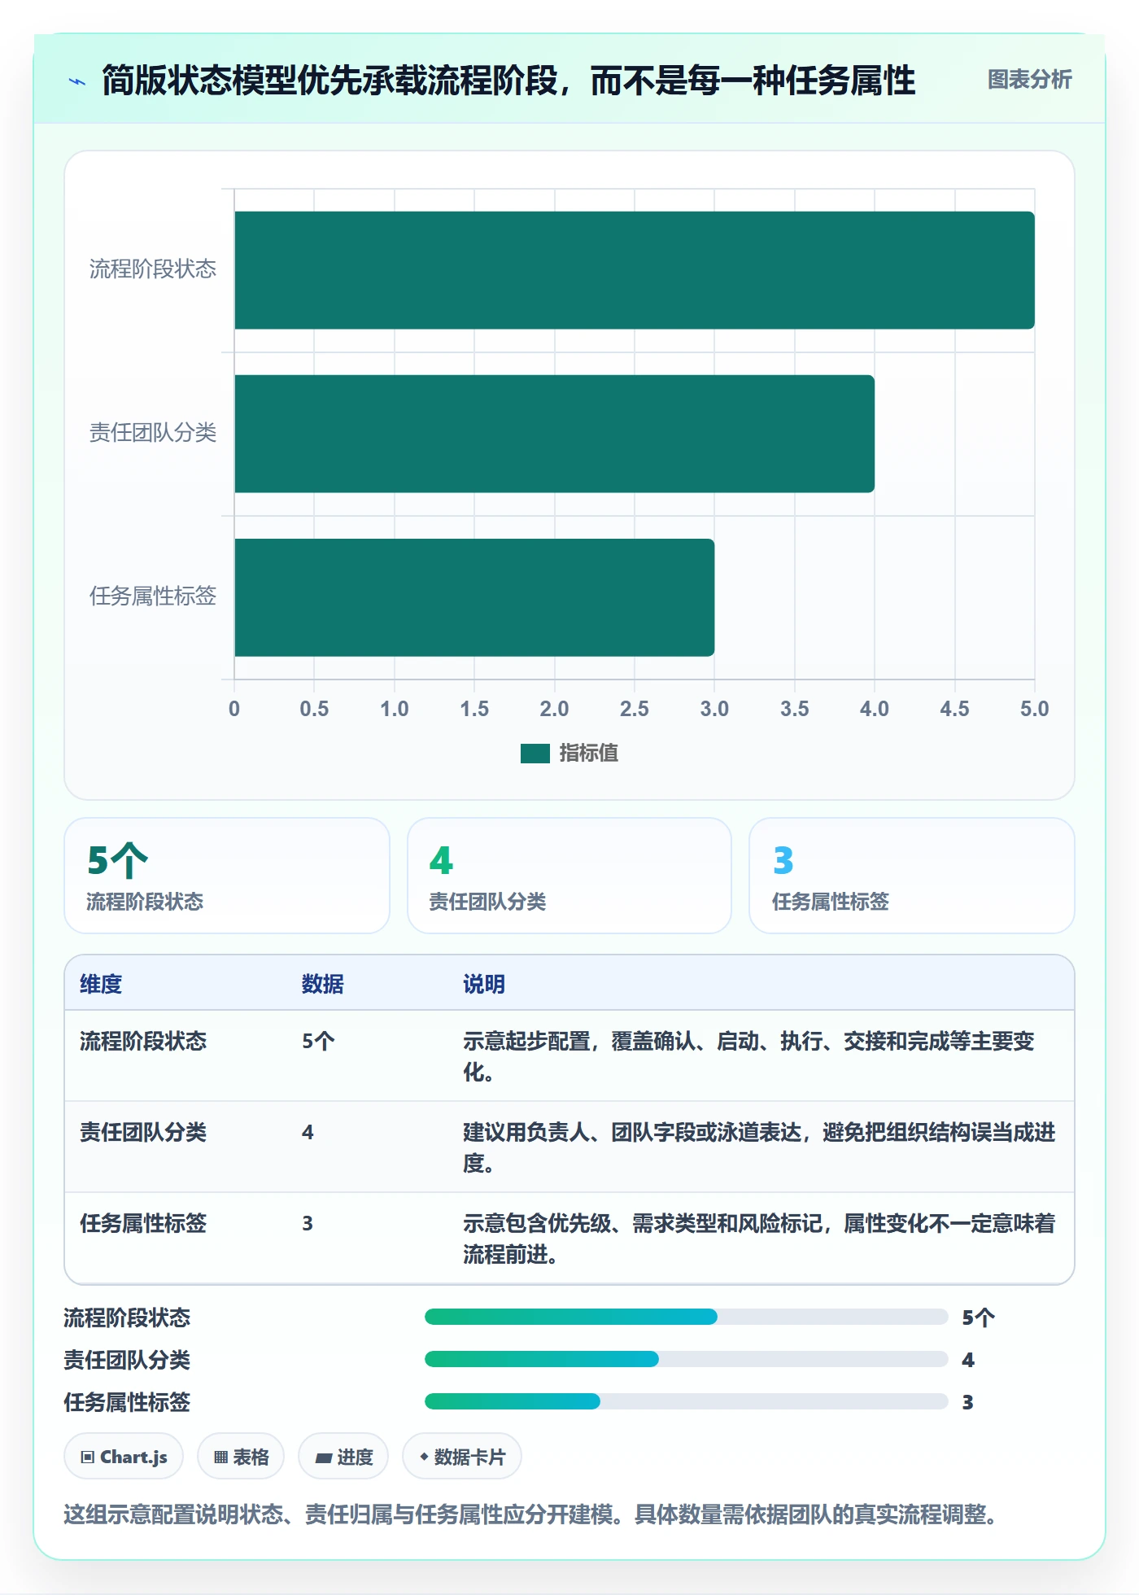The image size is (1139, 1595).
Task: Click the 指标值 legend text
Action: point(589,754)
